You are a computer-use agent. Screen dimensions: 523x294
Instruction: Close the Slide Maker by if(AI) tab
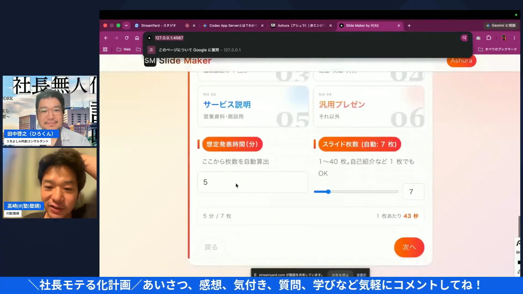coord(399,26)
